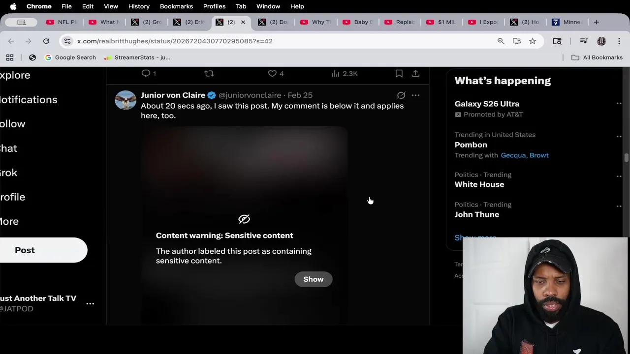Screen dimensions: 630x354
Task: Switch to the Baby YouTube tab
Action: [358, 22]
